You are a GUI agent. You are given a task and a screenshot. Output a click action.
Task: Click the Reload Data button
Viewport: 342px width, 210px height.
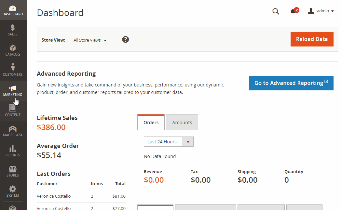point(312,39)
